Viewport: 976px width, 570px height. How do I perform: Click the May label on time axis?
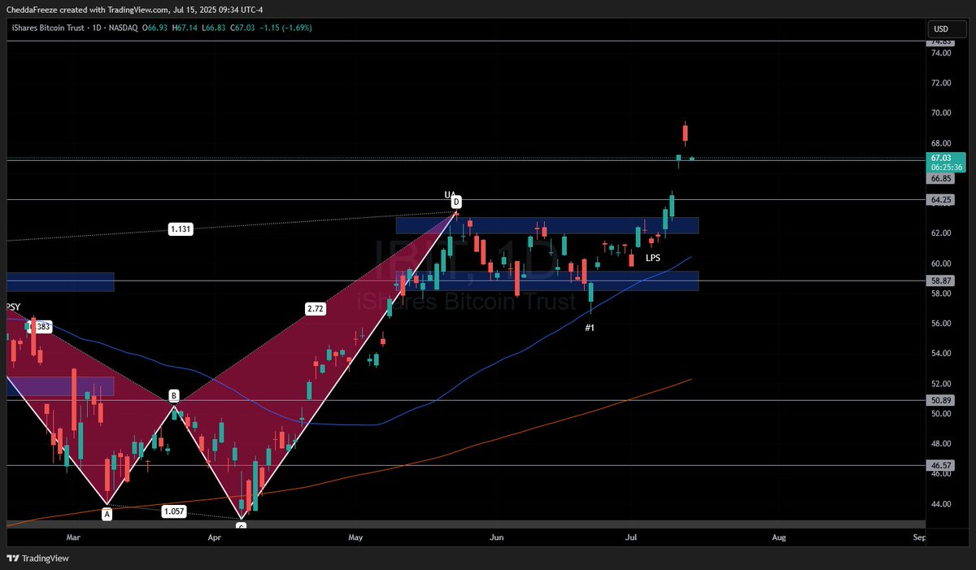(355, 537)
